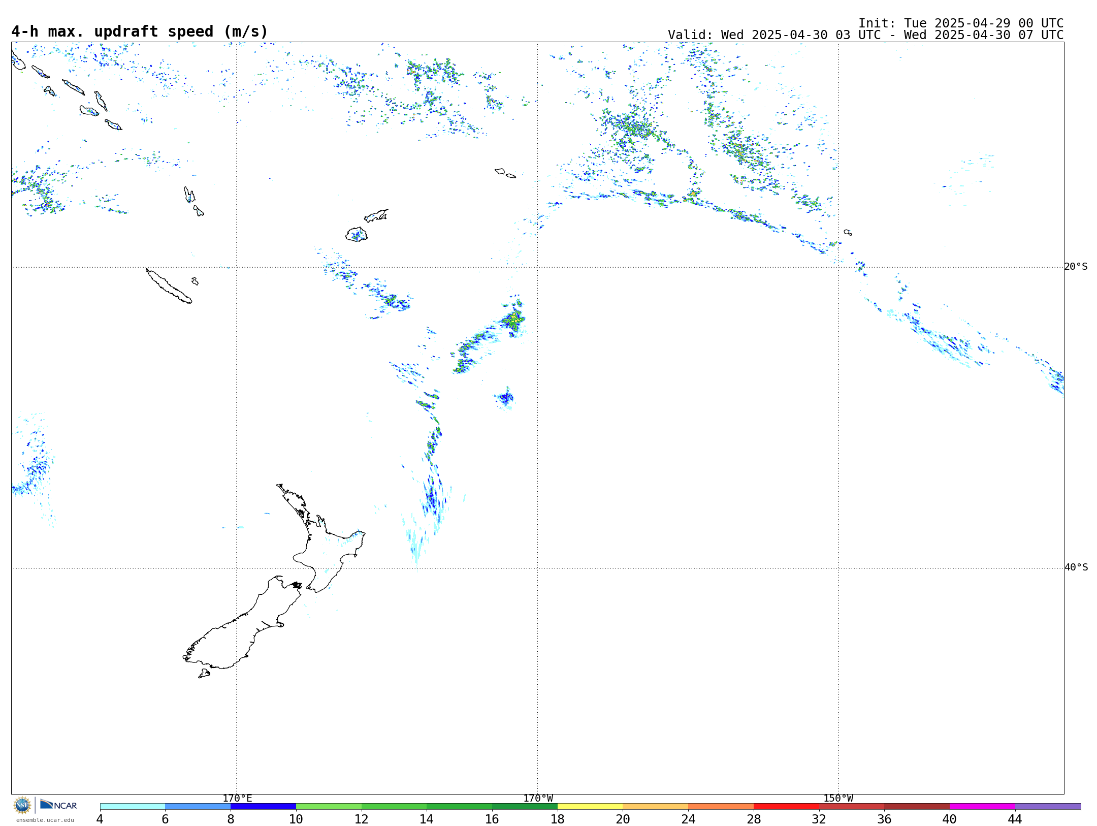The image size is (1097, 826).
Task: Click the colorbar tick label 4
Action: [100, 819]
